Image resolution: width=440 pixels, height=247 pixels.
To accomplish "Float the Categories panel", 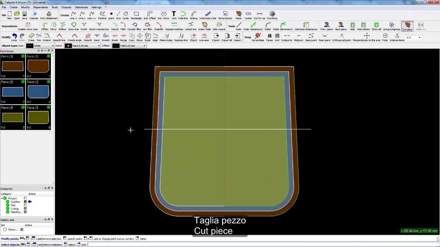I will (x=49, y=188).
